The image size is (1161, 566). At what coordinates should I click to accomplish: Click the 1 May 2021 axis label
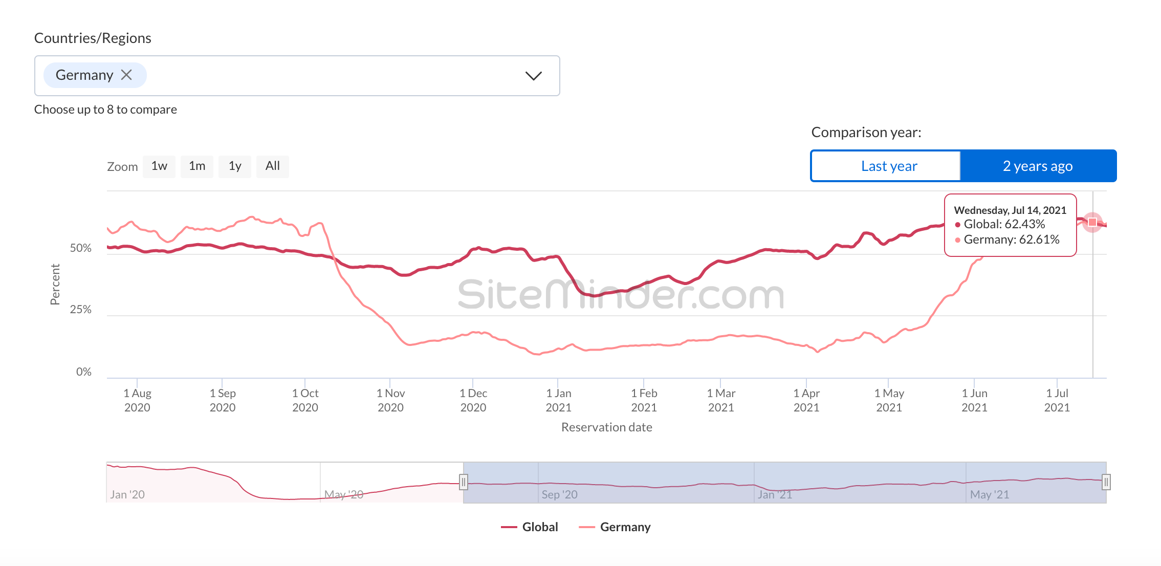coord(889,400)
